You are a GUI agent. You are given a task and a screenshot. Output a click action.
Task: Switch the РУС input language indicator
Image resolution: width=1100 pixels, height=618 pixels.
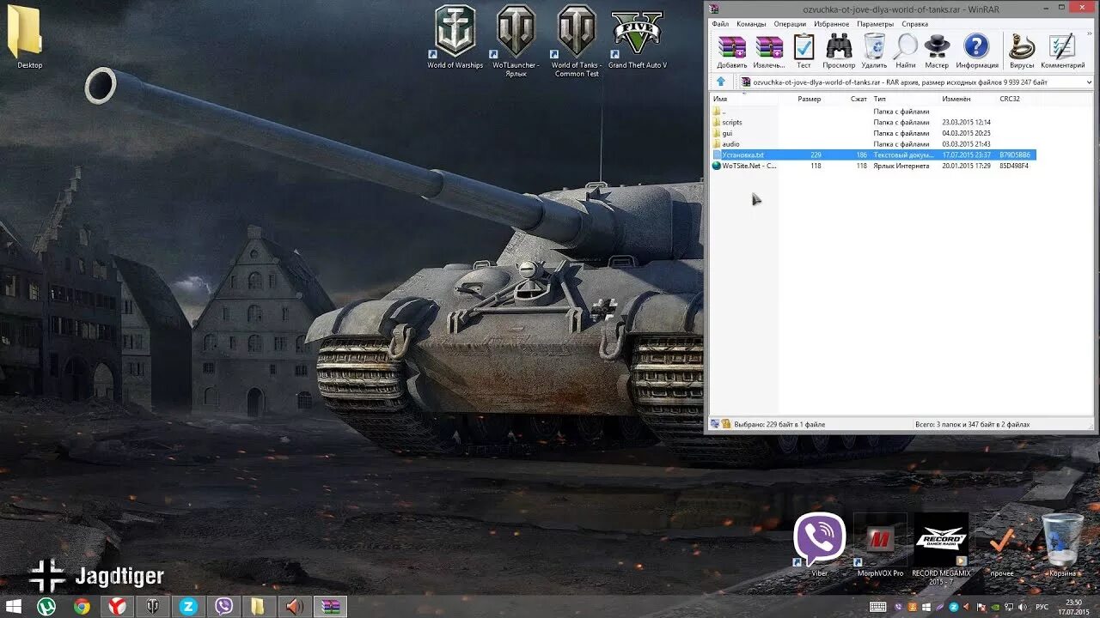1042,607
